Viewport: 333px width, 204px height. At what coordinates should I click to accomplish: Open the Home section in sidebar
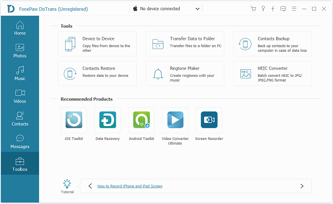pos(20,28)
